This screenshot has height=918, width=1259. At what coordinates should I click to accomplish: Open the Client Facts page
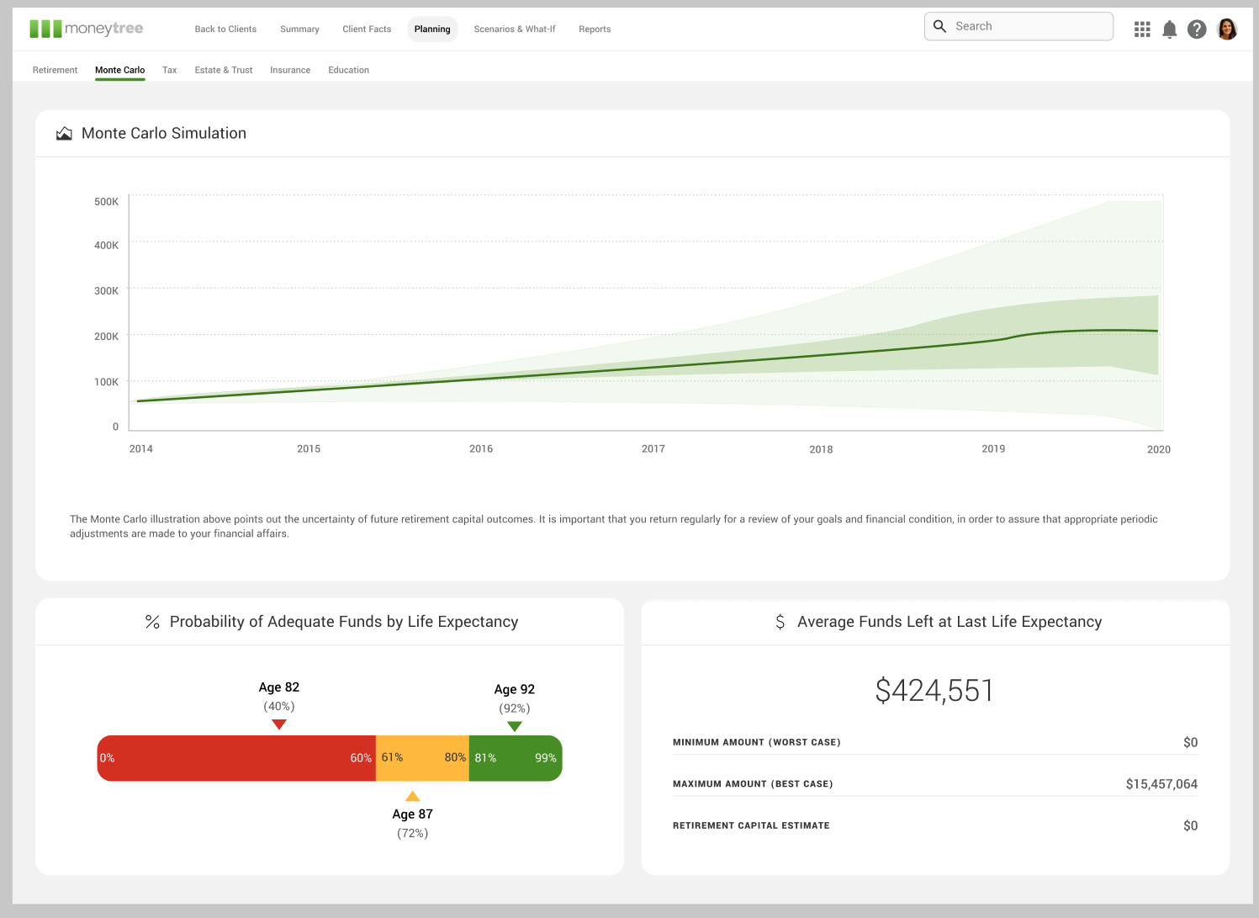[366, 29]
